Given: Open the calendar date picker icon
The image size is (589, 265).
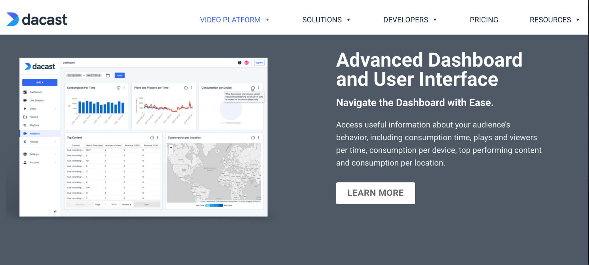Looking at the screenshot, I should 108,76.
